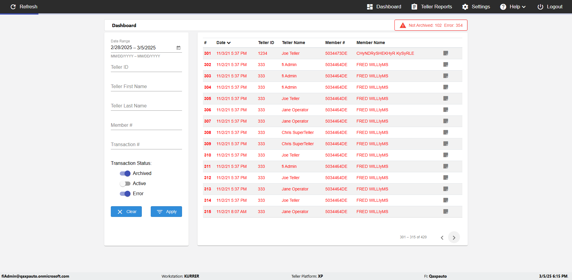Click the Not Archived / Error alert banner
The height and width of the screenshot is (280, 572).
431,25
